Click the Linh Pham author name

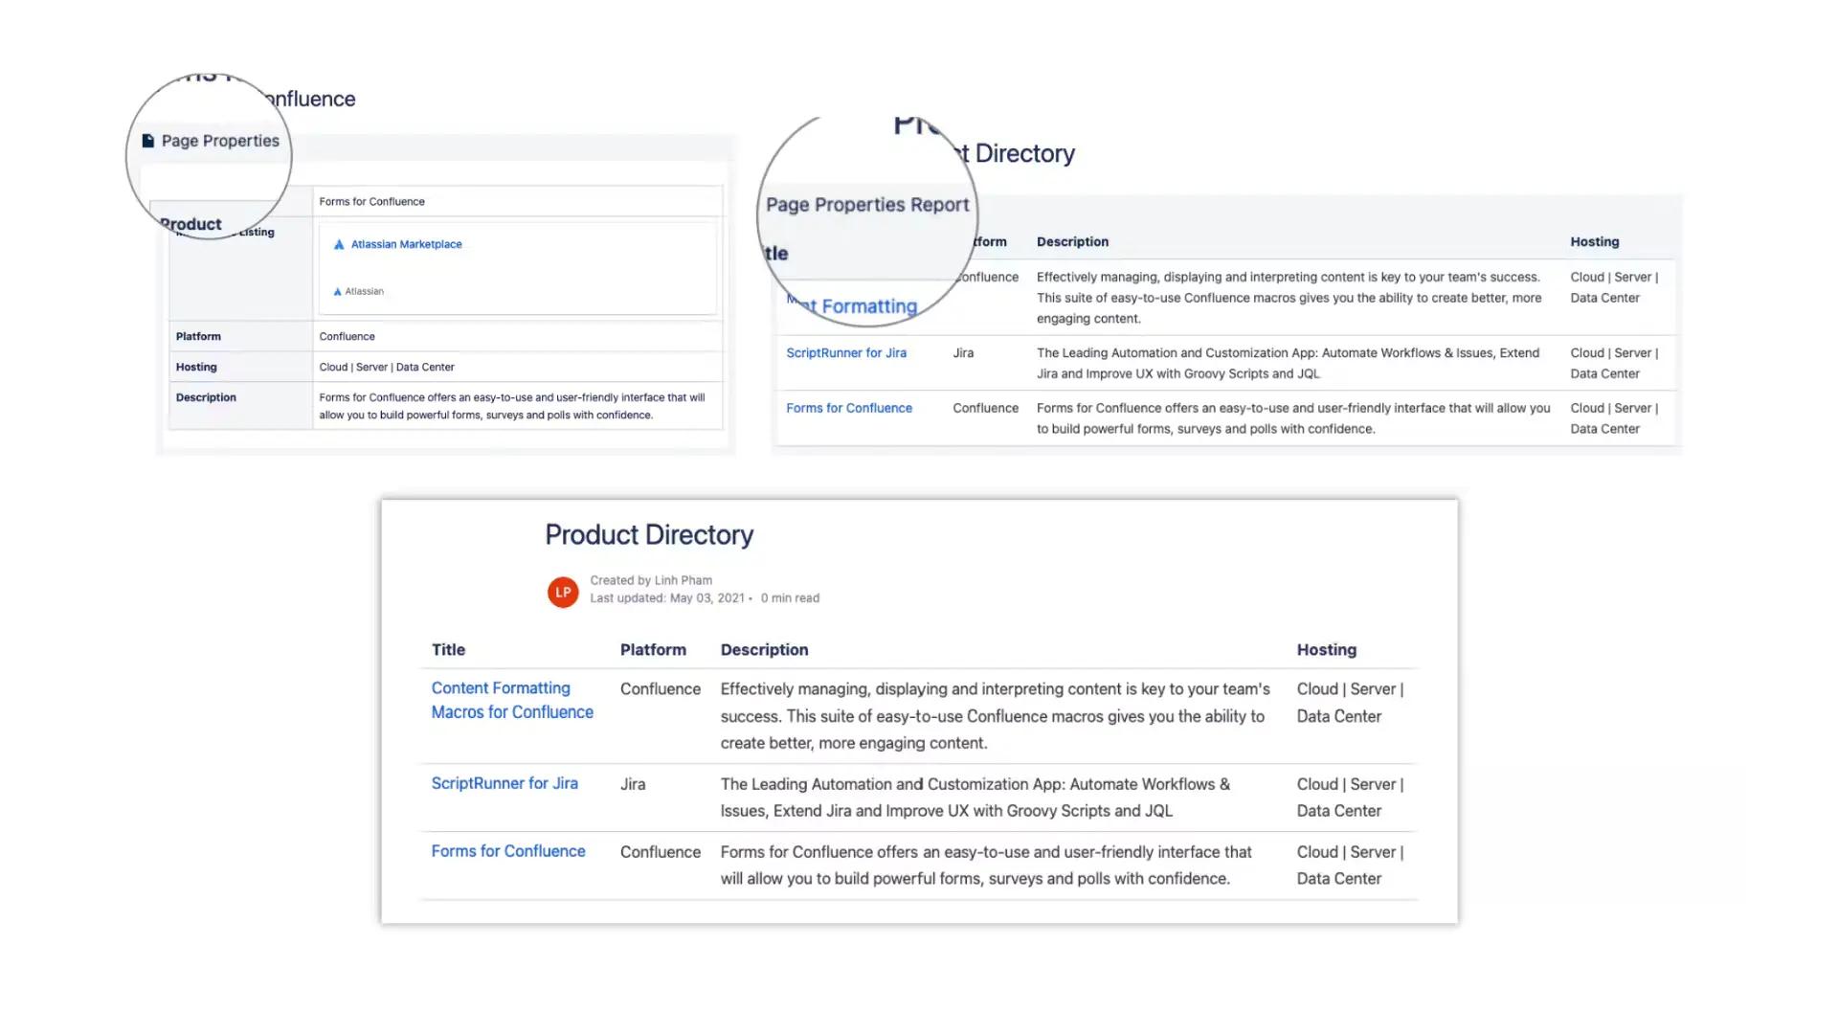point(683,580)
